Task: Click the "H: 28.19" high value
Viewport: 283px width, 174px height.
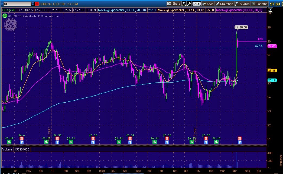Action: 54,10
